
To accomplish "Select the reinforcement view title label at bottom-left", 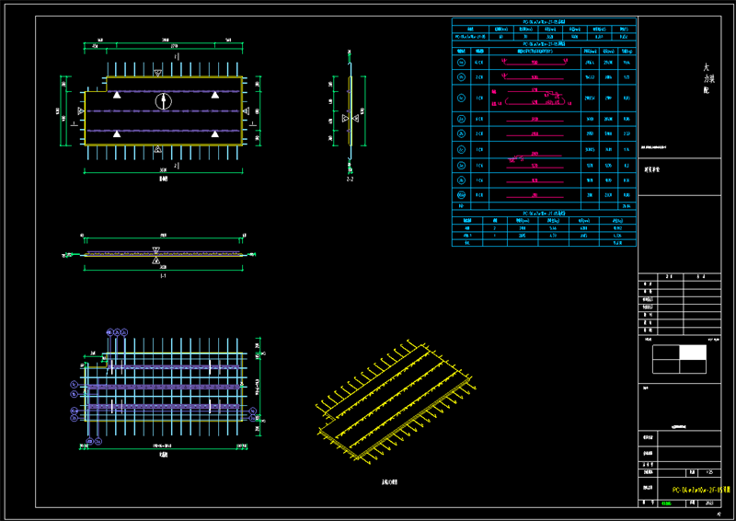I will 164,455.
